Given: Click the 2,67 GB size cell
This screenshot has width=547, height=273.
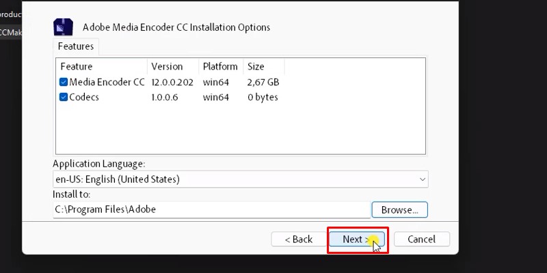Looking at the screenshot, I should 263,83.
